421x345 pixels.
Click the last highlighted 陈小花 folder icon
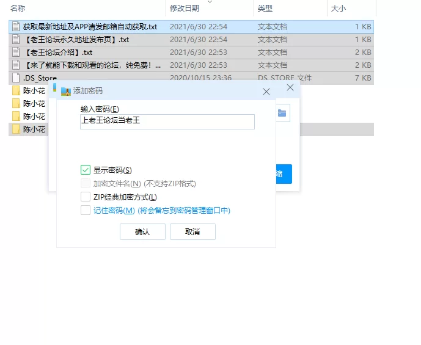[16, 129]
